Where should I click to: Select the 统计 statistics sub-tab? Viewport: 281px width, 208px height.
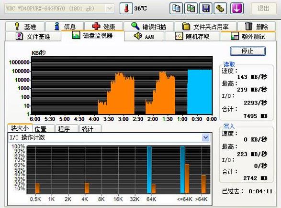tap(90, 128)
